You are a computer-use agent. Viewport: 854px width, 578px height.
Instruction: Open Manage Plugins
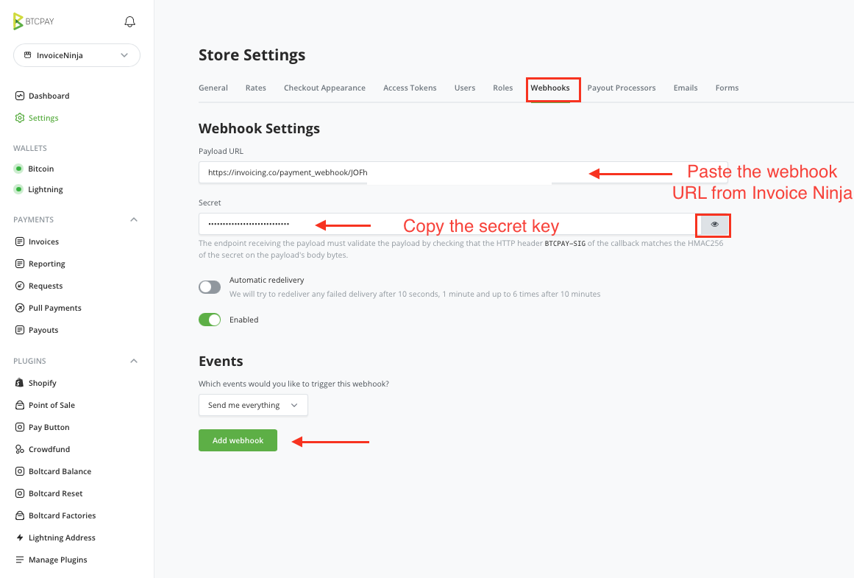coord(58,560)
